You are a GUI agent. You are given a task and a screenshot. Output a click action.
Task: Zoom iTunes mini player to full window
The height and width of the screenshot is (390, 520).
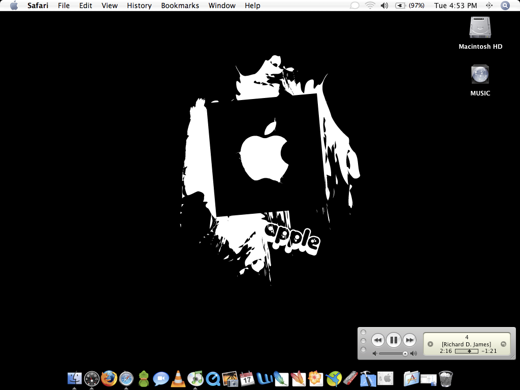click(364, 349)
